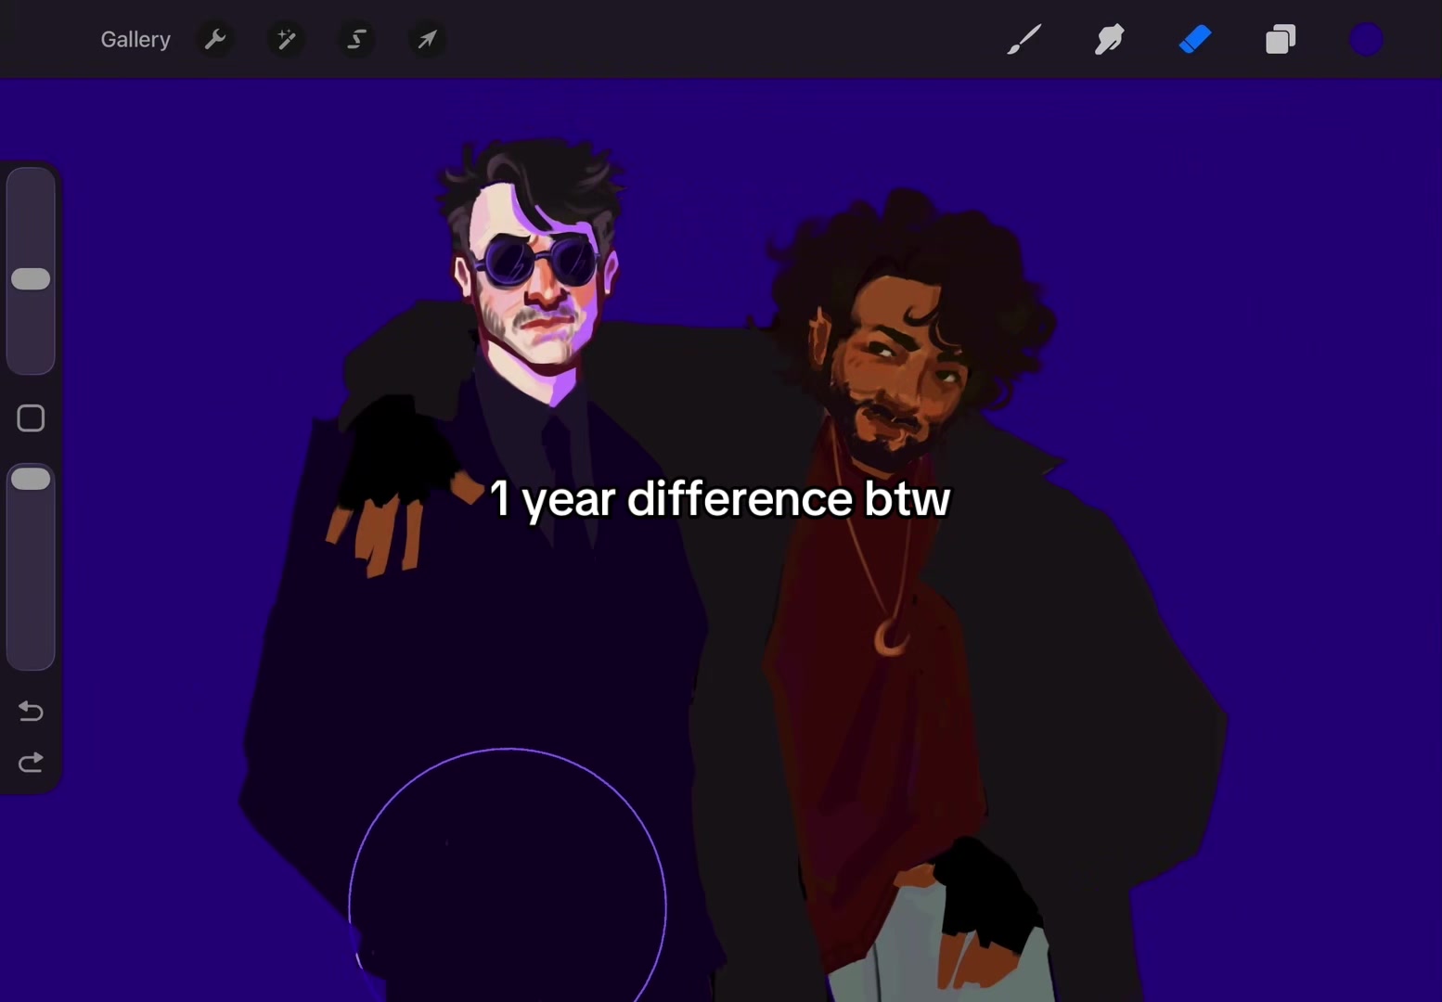Open the active color swatch
This screenshot has width=1442, height=1002.
point(1366,40)
